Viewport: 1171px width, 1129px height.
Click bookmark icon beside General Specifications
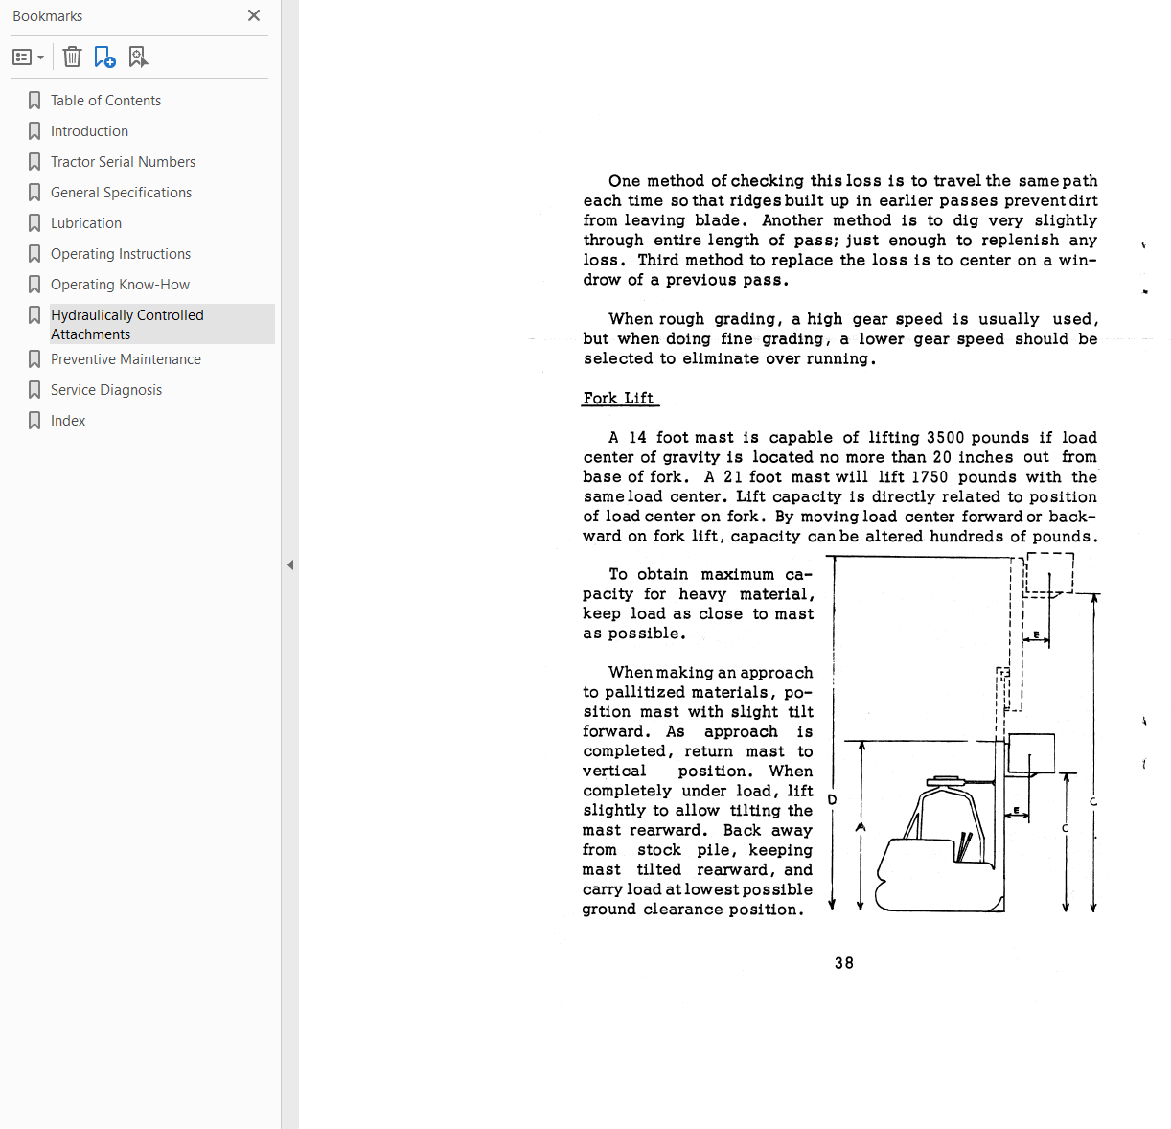pos(34,193)
